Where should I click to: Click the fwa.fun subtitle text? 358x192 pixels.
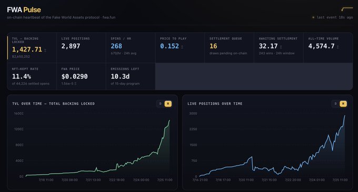pyautogui.click(x=109, y=17)
